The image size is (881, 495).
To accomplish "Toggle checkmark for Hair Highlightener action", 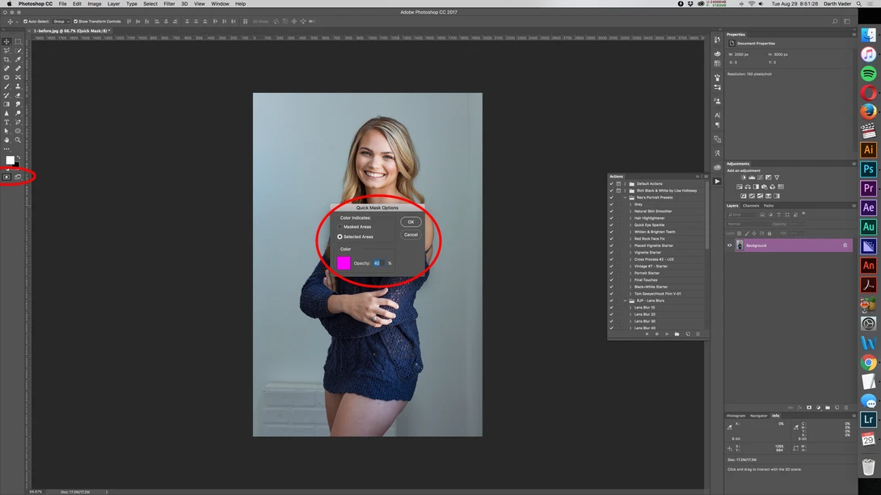I will coord(611,218).
